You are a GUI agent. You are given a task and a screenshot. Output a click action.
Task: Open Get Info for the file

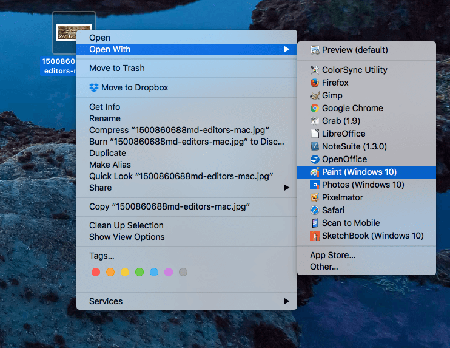tap(187, 107)
